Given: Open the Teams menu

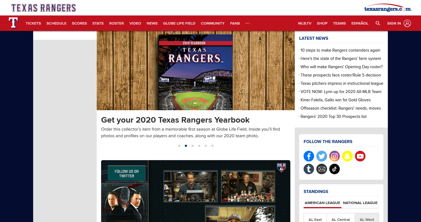Looking at the screenshot, I should pos(339,23).
